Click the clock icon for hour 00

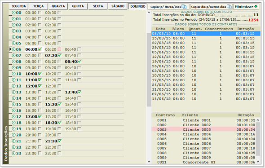(13, 13)
